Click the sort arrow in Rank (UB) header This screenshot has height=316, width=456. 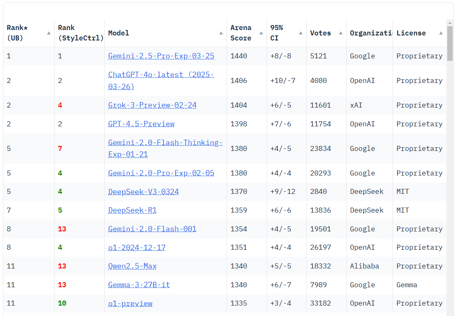coord(49,33)
